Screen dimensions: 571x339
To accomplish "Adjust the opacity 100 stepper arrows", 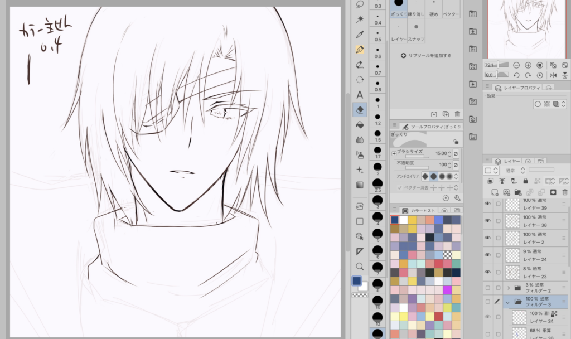I will tap(449, 165).
